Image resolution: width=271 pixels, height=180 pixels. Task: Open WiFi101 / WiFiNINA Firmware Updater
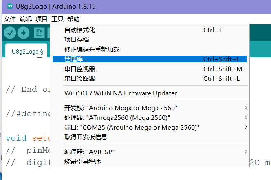(150, 93)
